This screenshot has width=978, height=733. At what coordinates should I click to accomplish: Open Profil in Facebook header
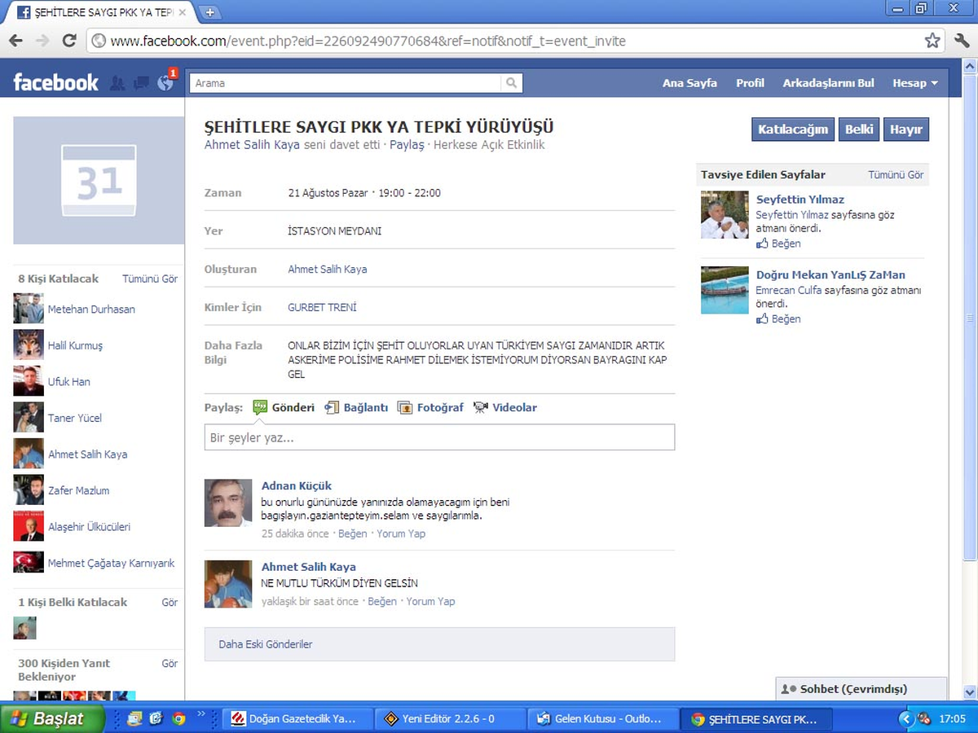750,83
